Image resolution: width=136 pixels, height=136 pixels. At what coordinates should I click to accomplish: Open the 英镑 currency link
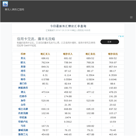pyautogui.click(x=23, y=67)
